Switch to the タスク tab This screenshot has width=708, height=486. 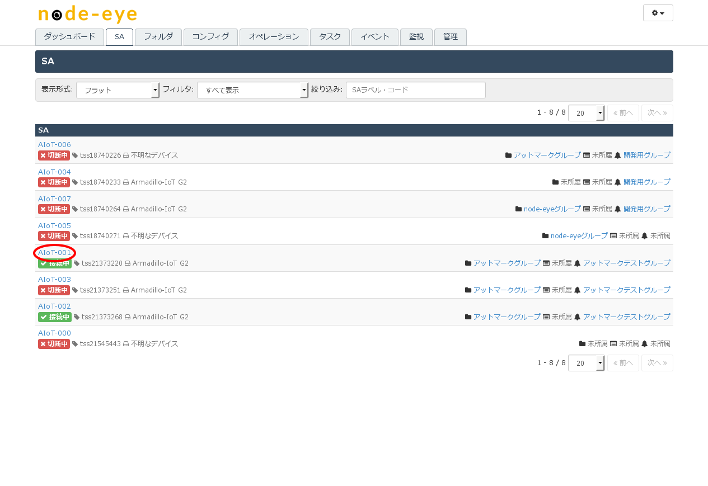coord(330,37)
